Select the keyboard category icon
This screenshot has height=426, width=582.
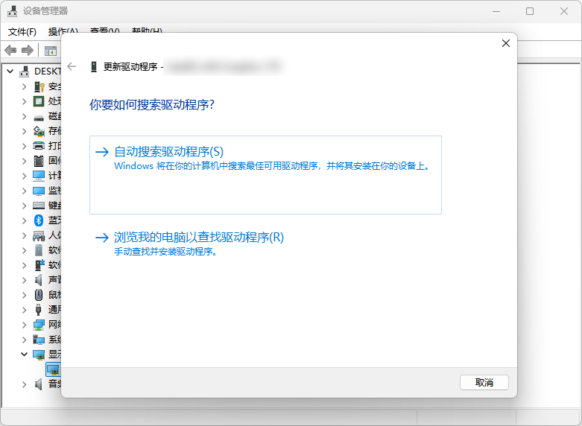pyautogui.click(x=39, y=206)
